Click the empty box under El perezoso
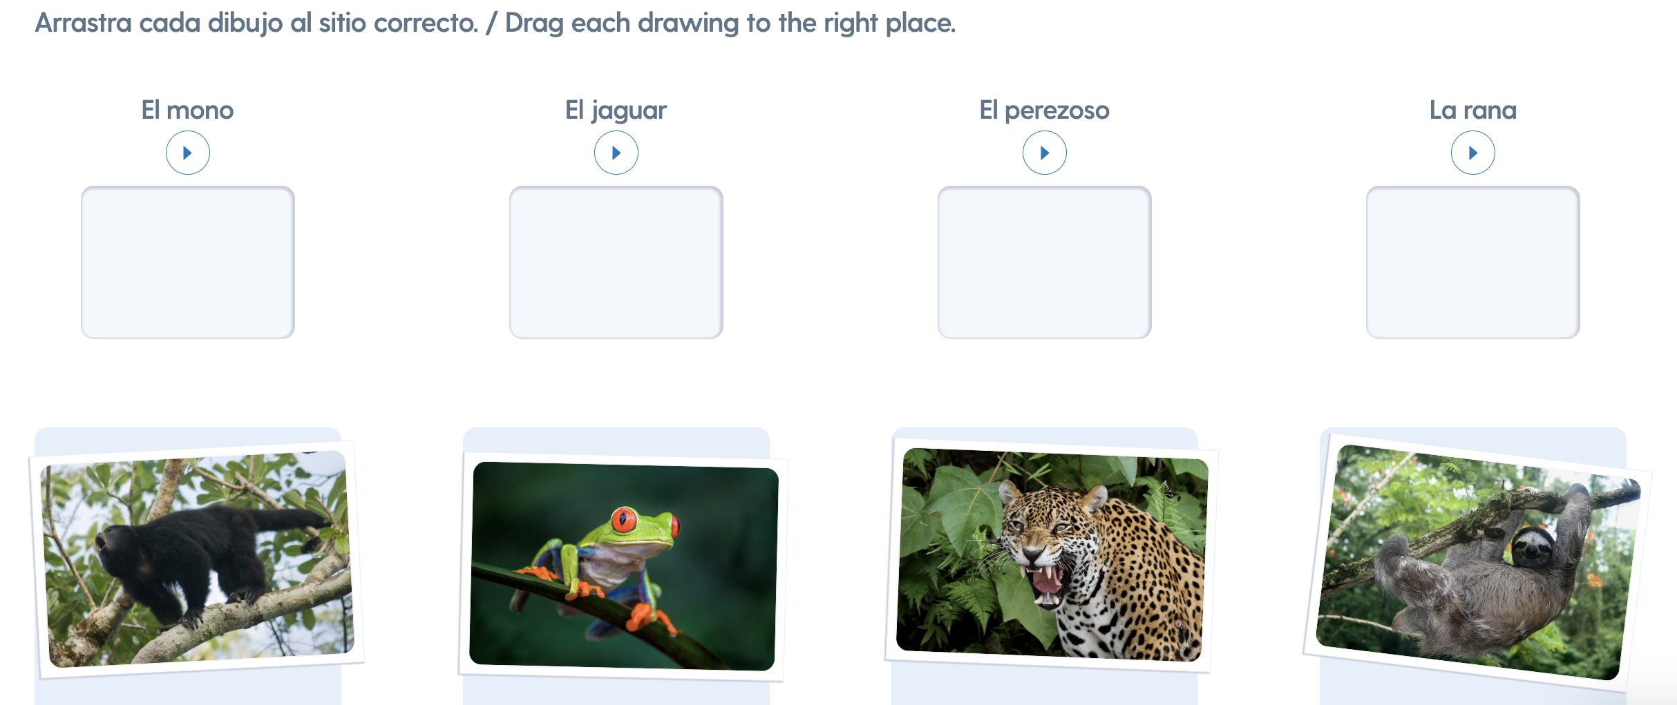The image size is (1677, 705). pos(1044,262)
